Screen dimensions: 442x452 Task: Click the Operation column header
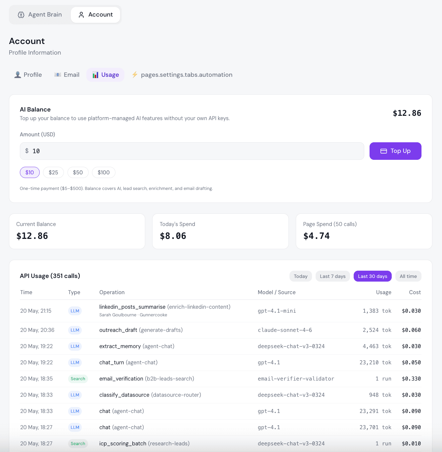(112, 292)
